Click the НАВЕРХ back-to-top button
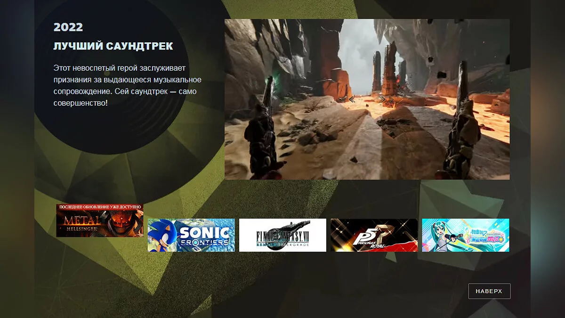Viewport: 565px width, 318px height. pos(489,291)
